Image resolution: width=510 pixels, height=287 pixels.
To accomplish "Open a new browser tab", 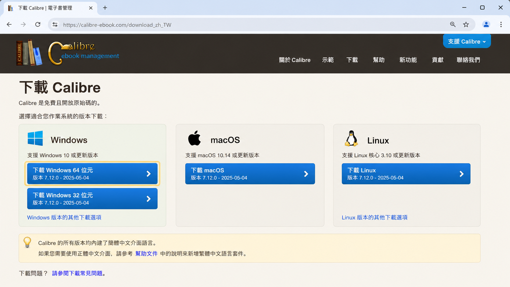I will click(x=105, y=8).
